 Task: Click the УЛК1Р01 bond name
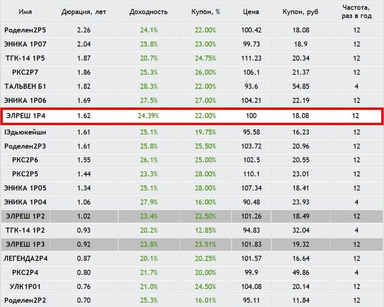tap(25, 286)
